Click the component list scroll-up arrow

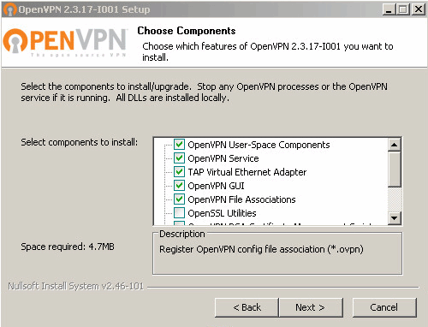[395, 145]
